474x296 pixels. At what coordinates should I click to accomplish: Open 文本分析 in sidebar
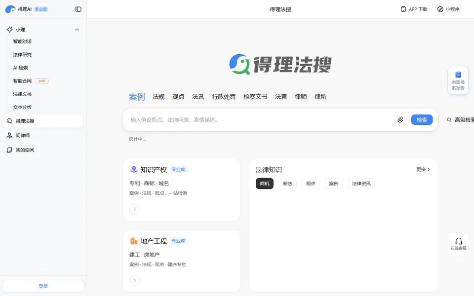click(x=22, y=107)
